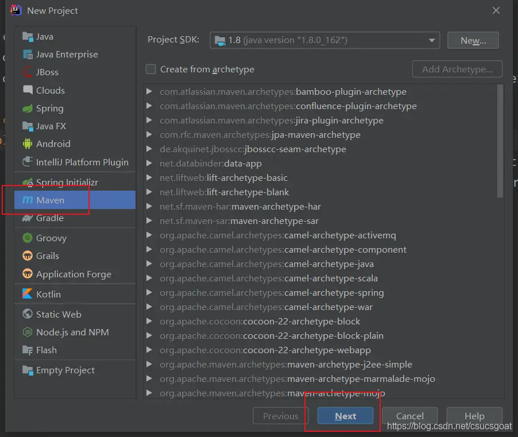Click the Gradle elephant icon
This screenshot has height=437, width=518.
coord(28,218)
